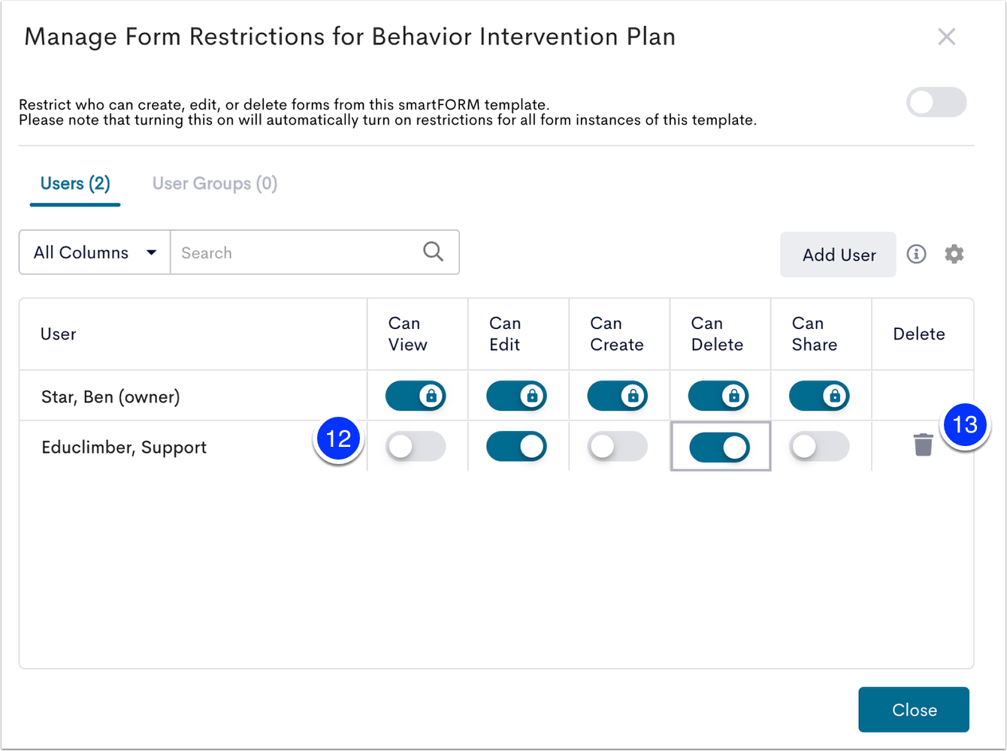This screenshot has height=751, width=1007.
Task: Focus the Search input field
Action: [315, 252]
